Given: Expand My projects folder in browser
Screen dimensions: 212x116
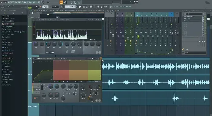Looking at the screenshot, I should click(x=7, y=45).
